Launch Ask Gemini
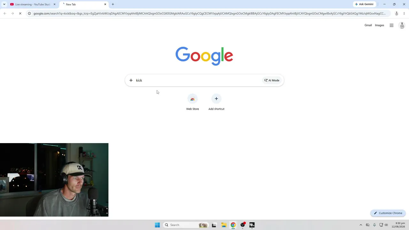Image resolution: width=409 pixels, height=230 pixels. (364, 4)
